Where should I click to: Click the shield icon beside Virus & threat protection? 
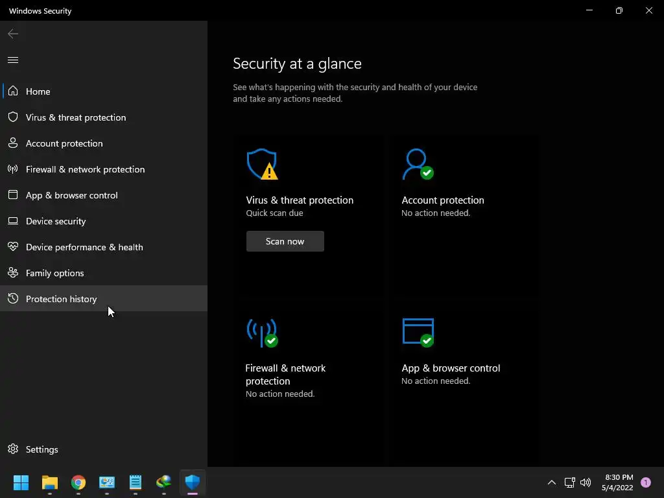coord(13,117)
